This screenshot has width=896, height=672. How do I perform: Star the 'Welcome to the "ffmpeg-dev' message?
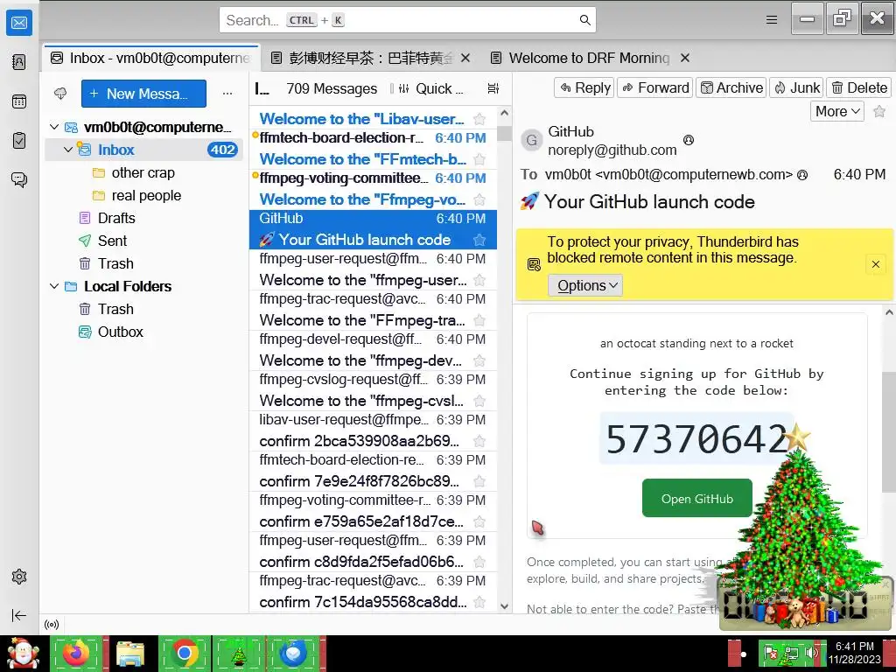tap(479, 360)
